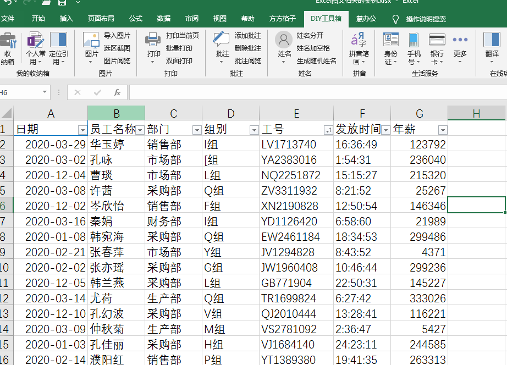Click 导入图片 button

click(x=117, y=36)
